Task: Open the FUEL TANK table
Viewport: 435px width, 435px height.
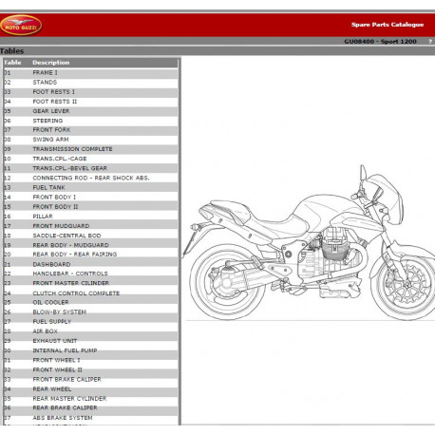Action: tap(91, 187)
